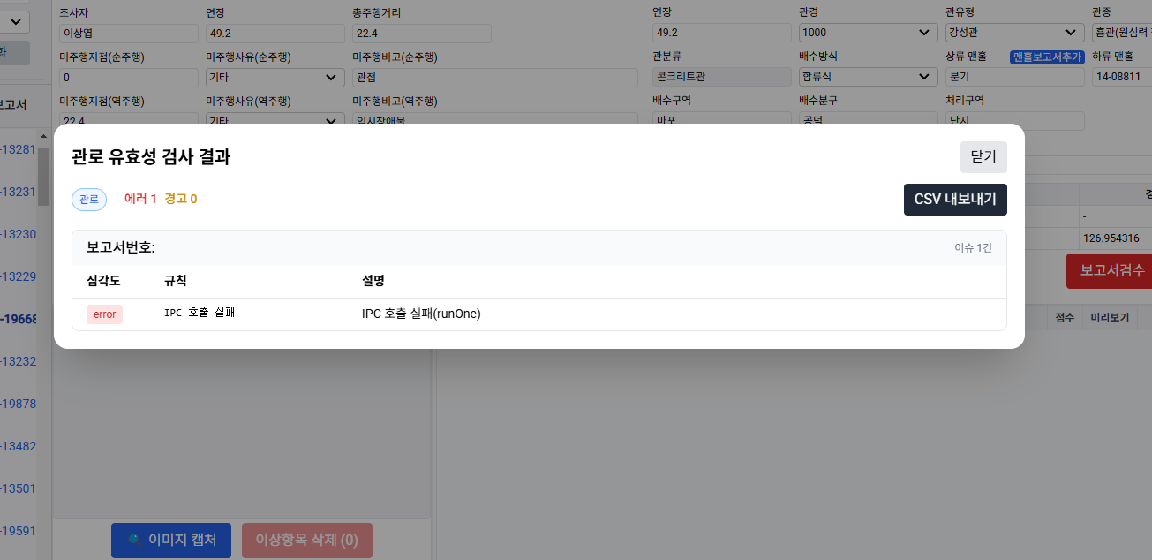The height and width of the screenshot is (560, 1152).
Task: Click the red error severity badge
Action: click(104, 314)
